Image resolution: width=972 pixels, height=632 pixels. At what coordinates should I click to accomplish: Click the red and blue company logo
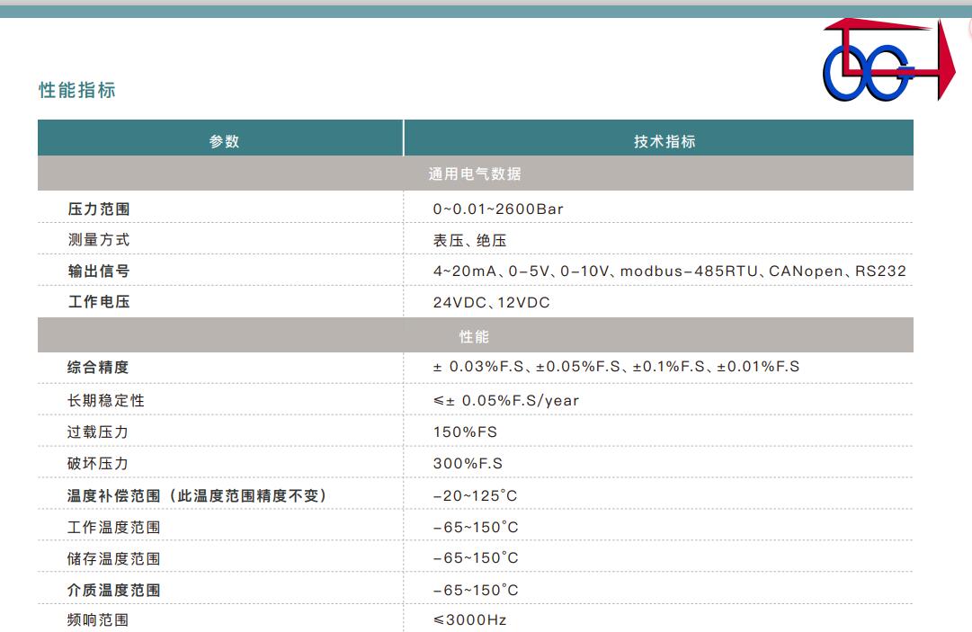point(885,60)
